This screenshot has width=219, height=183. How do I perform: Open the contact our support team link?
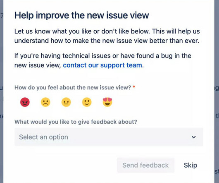(102, 65)
